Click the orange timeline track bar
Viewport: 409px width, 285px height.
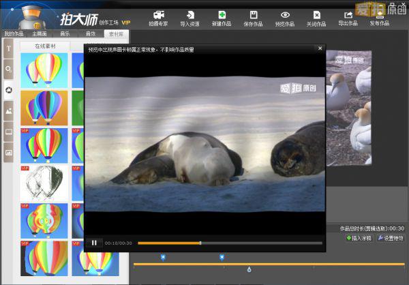point(269,264)
